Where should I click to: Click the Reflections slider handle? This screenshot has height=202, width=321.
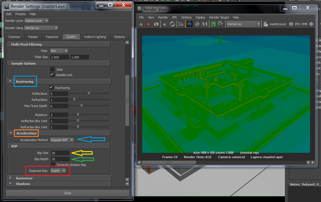pos(89,93)
